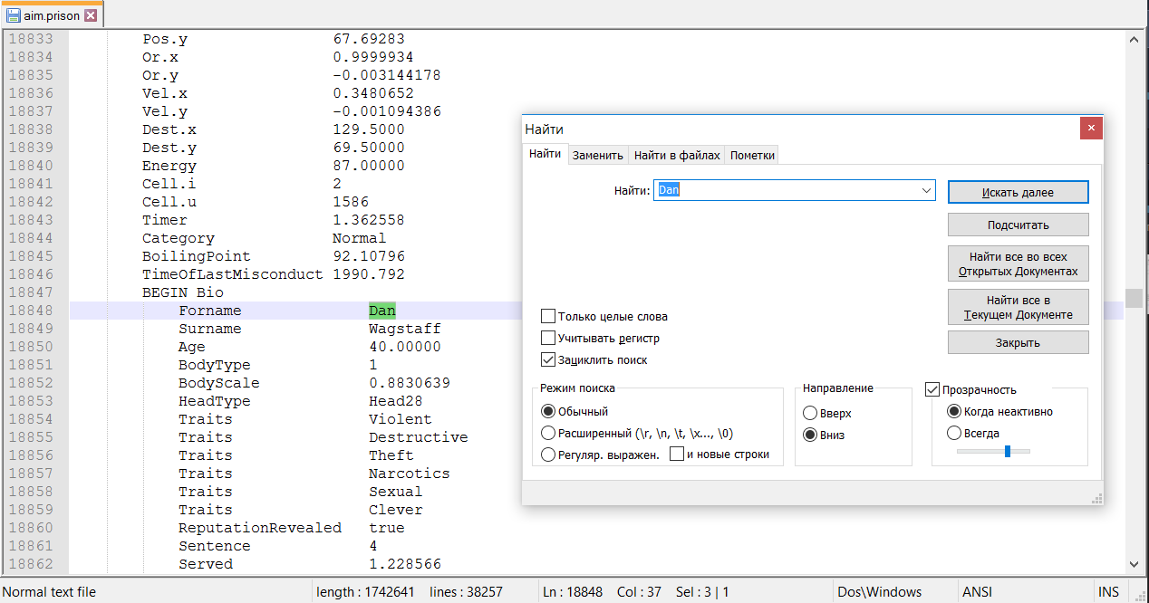This screenshot has height=603, width=1149.
Task: Click the 'Ln : 18848' status entry
Action: point(572,592)
